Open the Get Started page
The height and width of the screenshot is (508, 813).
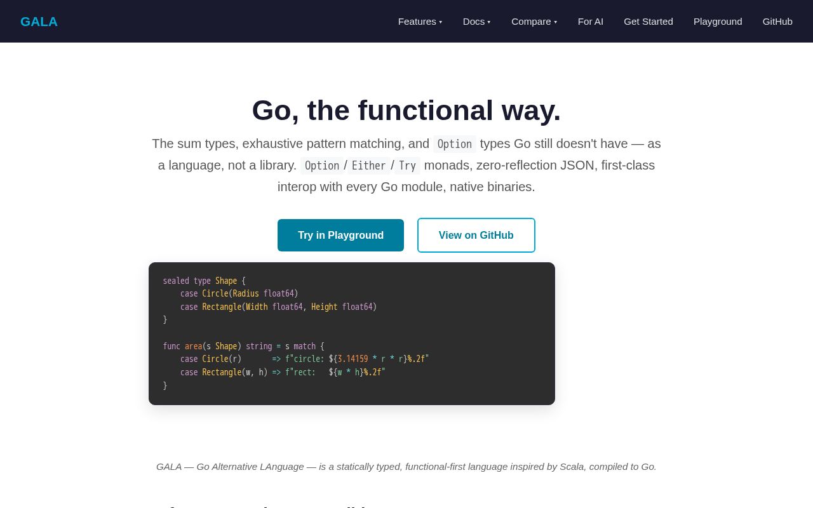click(648, 22)
